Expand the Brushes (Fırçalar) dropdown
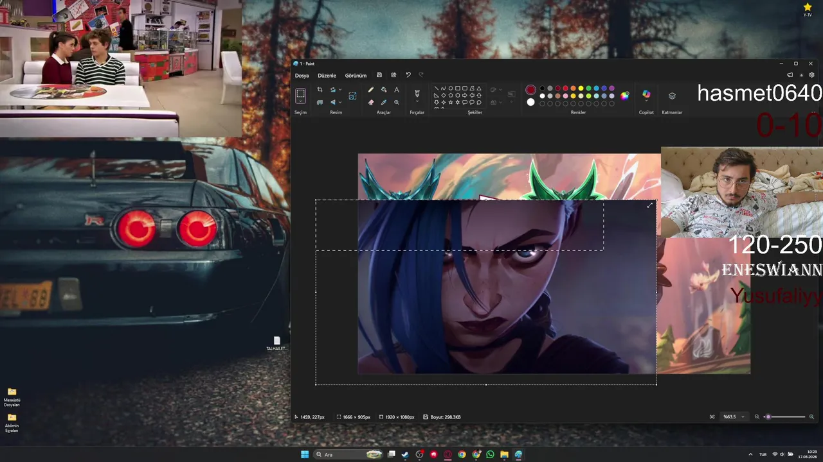The width and height of the screenshot is (823, 462). point(417,102)
